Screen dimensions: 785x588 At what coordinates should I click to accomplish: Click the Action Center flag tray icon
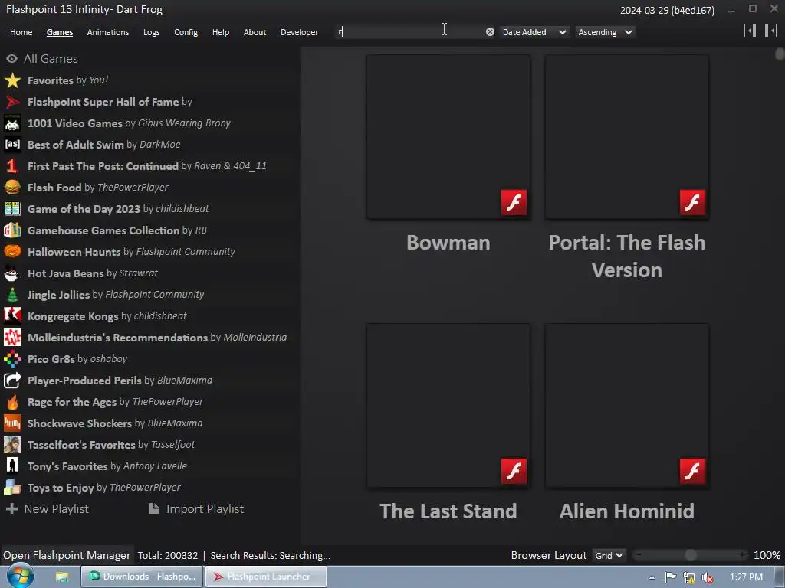pyautogui.click(x=670, y=577)
